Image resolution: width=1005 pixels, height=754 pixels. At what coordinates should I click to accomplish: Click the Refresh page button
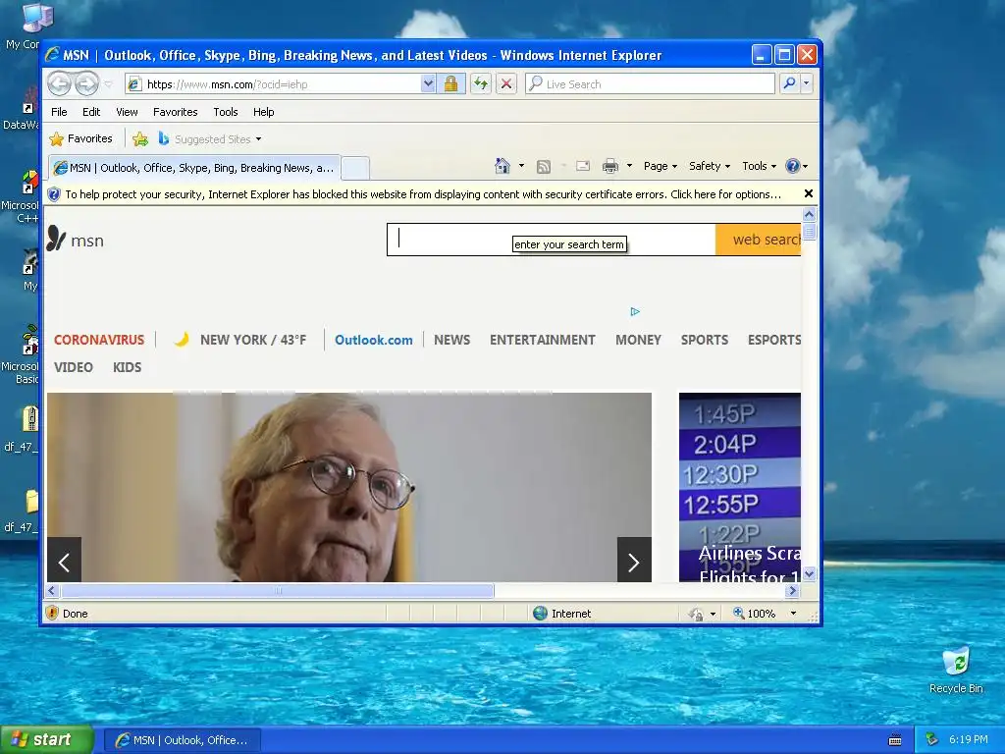[x=481, y=84]
